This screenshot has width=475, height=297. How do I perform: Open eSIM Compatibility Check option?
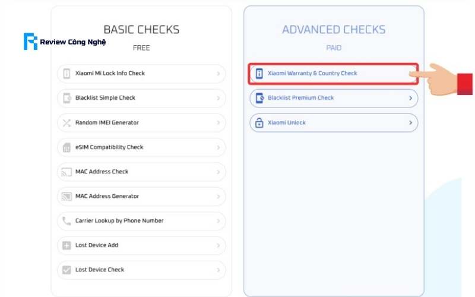pyautogui.click(x=141, y=147)
